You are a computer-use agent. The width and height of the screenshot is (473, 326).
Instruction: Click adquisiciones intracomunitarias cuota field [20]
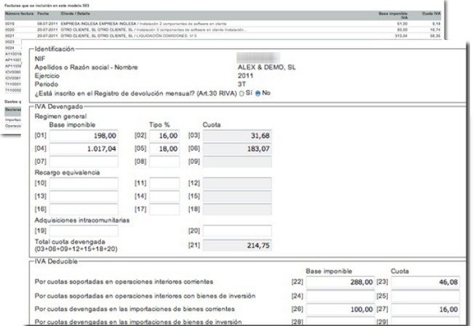[238, 231]
